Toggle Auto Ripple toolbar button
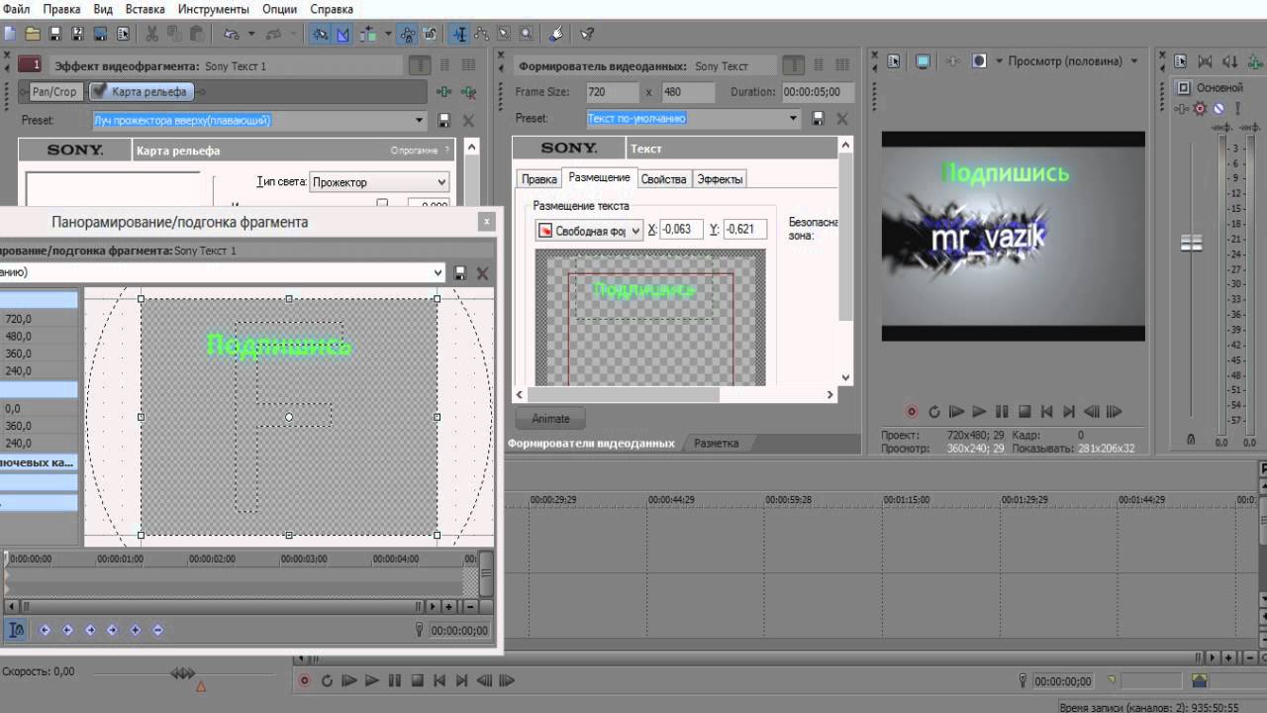The image size is (1267, 713). point(368,34)
